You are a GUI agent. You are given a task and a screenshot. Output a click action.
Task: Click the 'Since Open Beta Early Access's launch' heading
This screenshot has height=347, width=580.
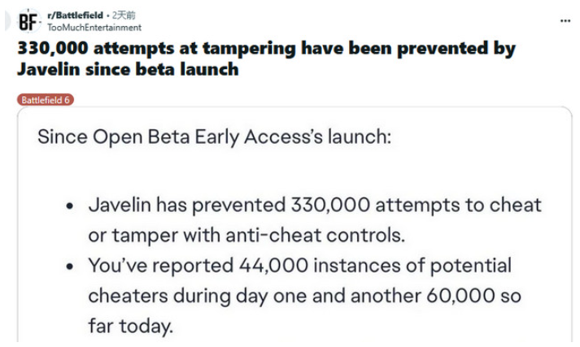coord(214,137)
